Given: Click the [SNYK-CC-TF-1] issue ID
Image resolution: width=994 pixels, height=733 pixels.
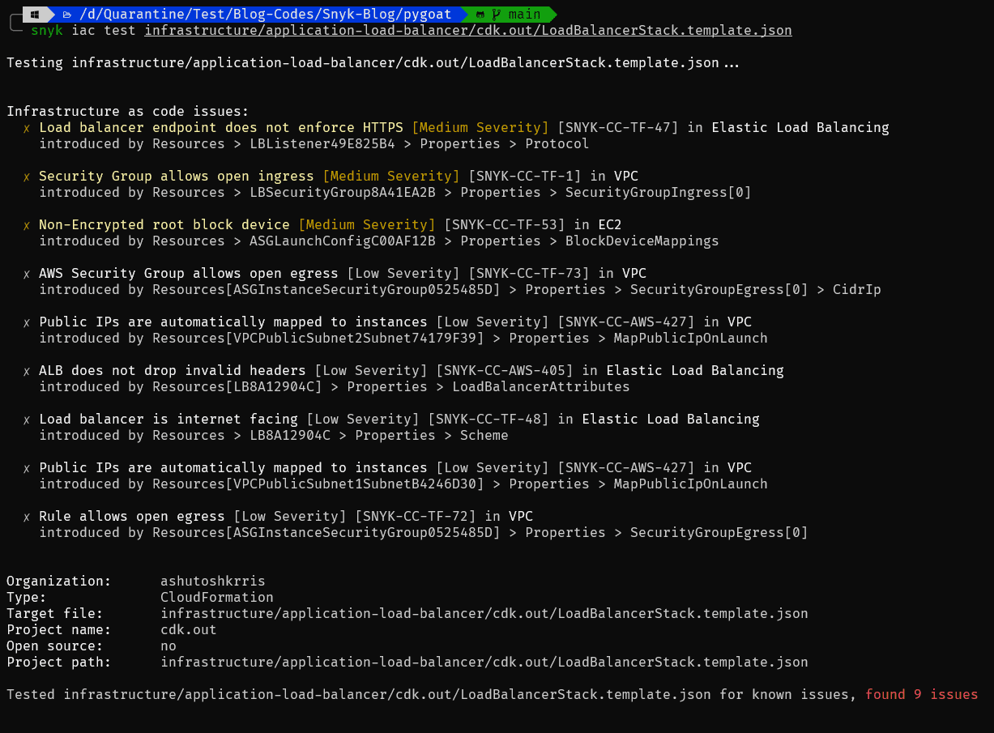Looking at the screenshot, I should tap(525, 176).
